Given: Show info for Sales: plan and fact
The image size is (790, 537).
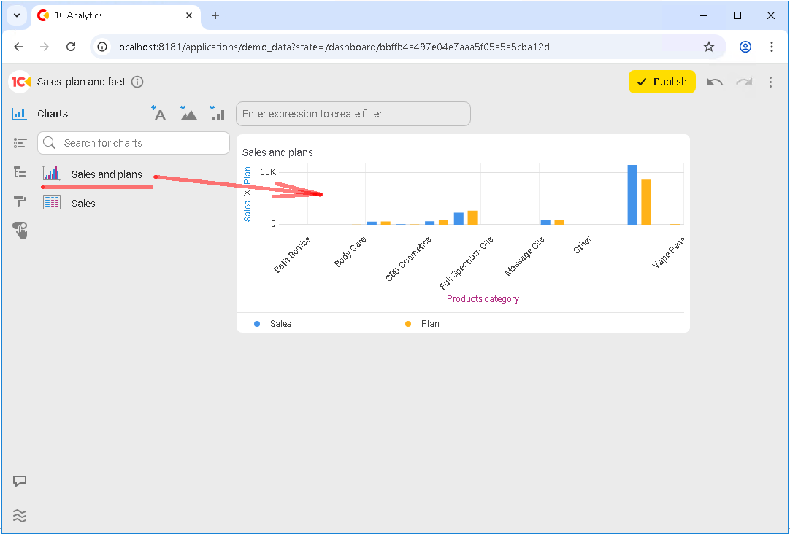Looking at the screenshot, I should click(x=137, y=82).
